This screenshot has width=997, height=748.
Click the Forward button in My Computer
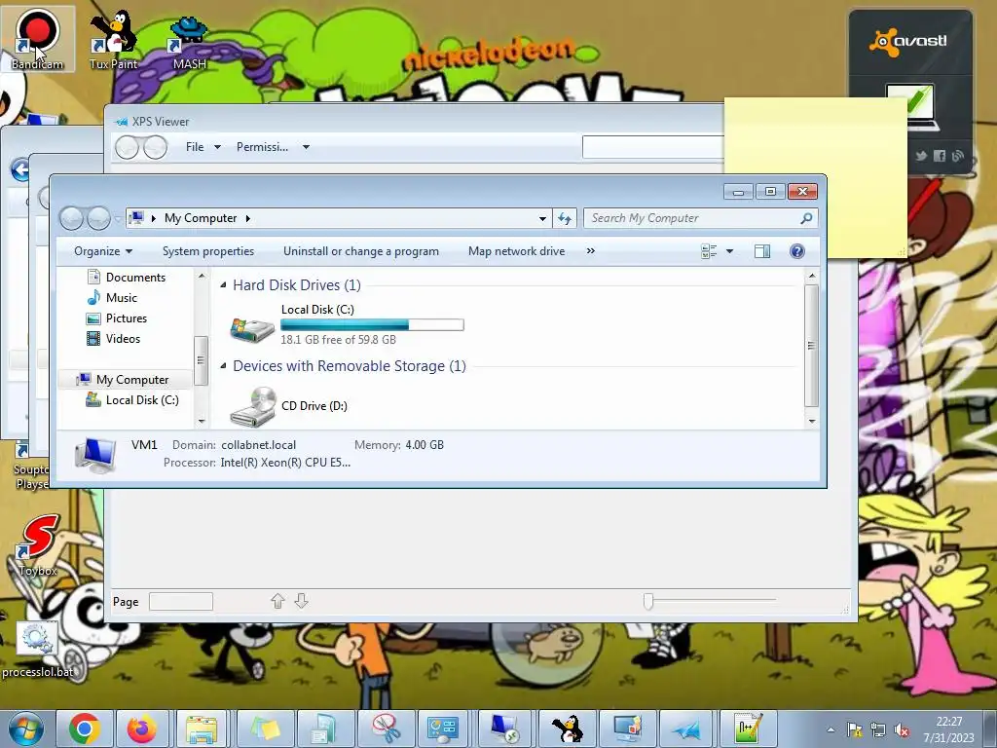tap(98, 218)
